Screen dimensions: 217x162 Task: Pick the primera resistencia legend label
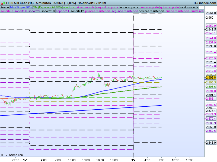[98, 11]
